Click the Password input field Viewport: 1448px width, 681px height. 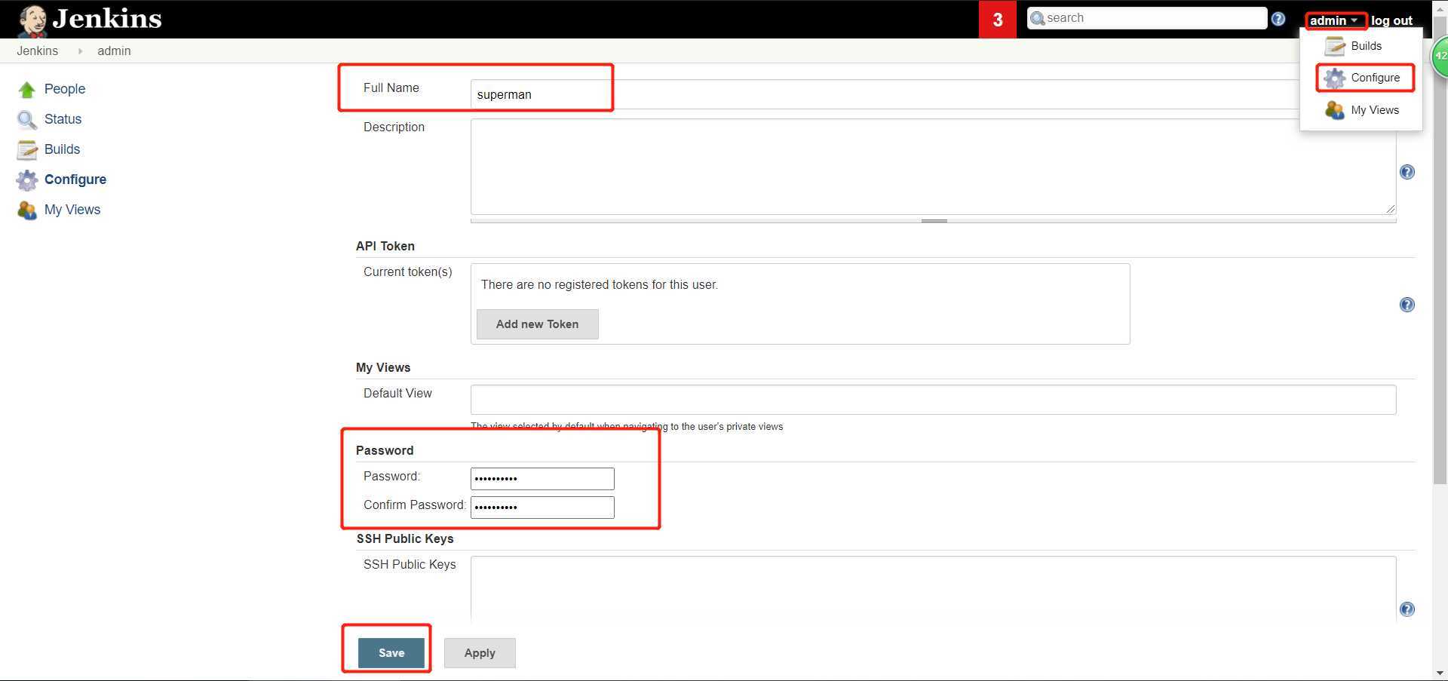(x=542, y=479)
